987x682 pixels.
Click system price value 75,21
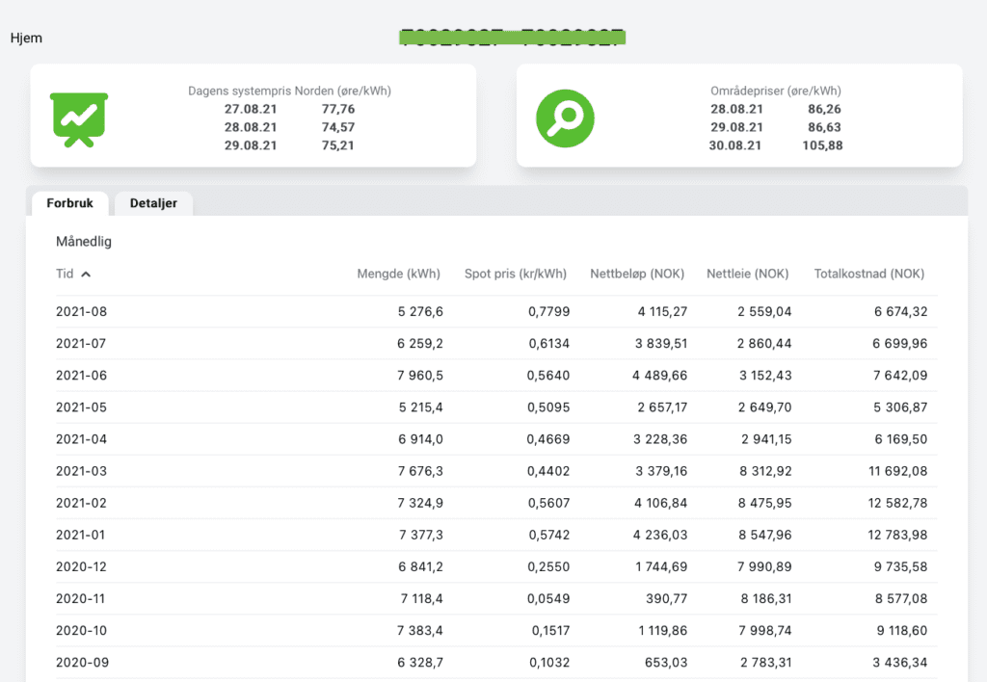(338, 145)
